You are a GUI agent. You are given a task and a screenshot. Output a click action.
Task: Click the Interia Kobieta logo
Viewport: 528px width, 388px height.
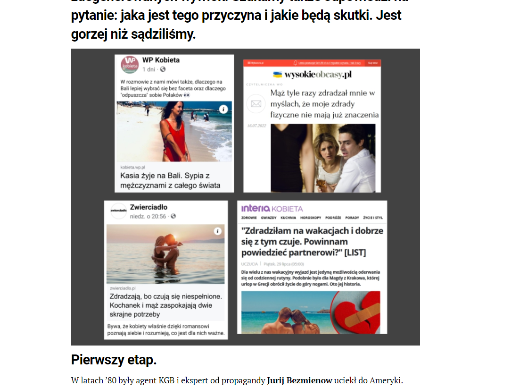[272, 209]
